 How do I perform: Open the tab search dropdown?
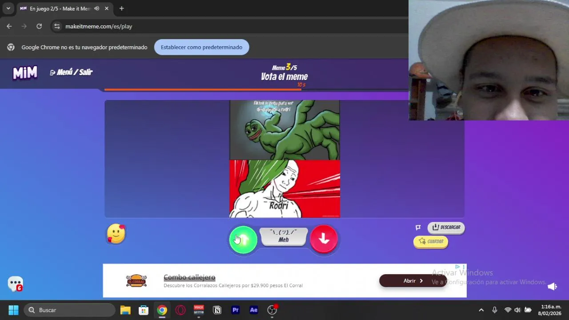click(x=8, y=8)
